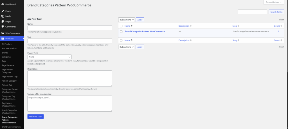Open the top Bulk actions dropdown

pyautogui.click(x=127, y=20)
